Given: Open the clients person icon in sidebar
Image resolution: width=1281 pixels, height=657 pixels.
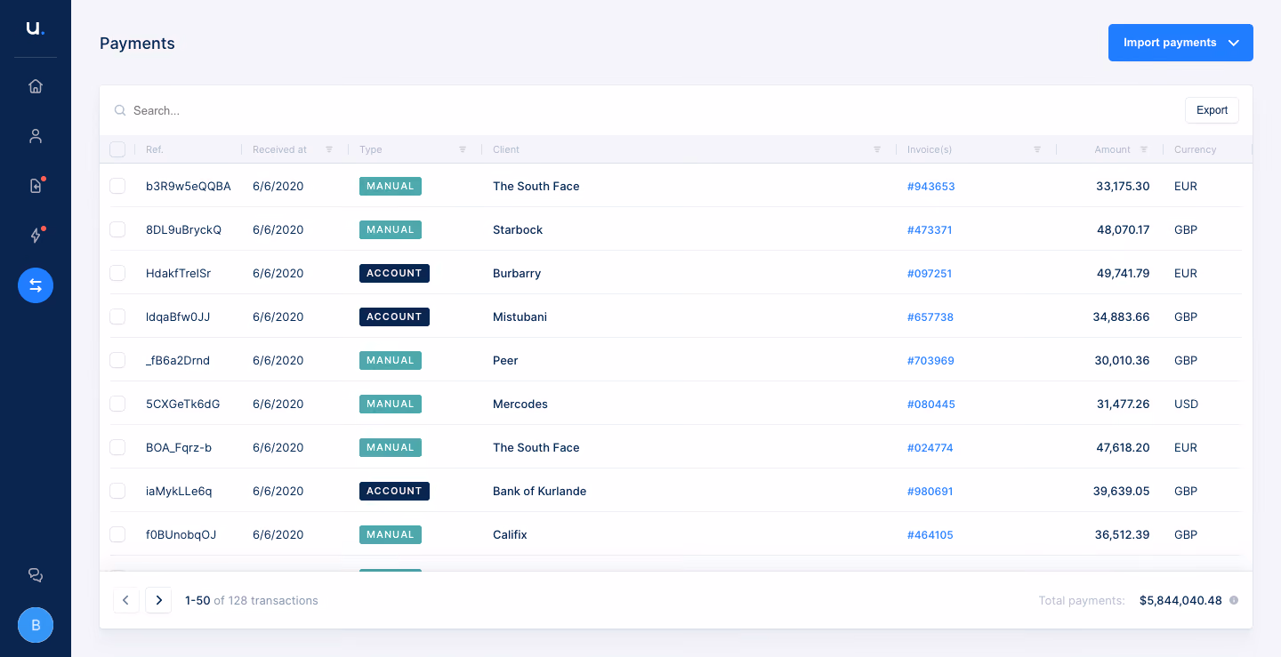Looking at the screenshot, I should coord(36,136).
